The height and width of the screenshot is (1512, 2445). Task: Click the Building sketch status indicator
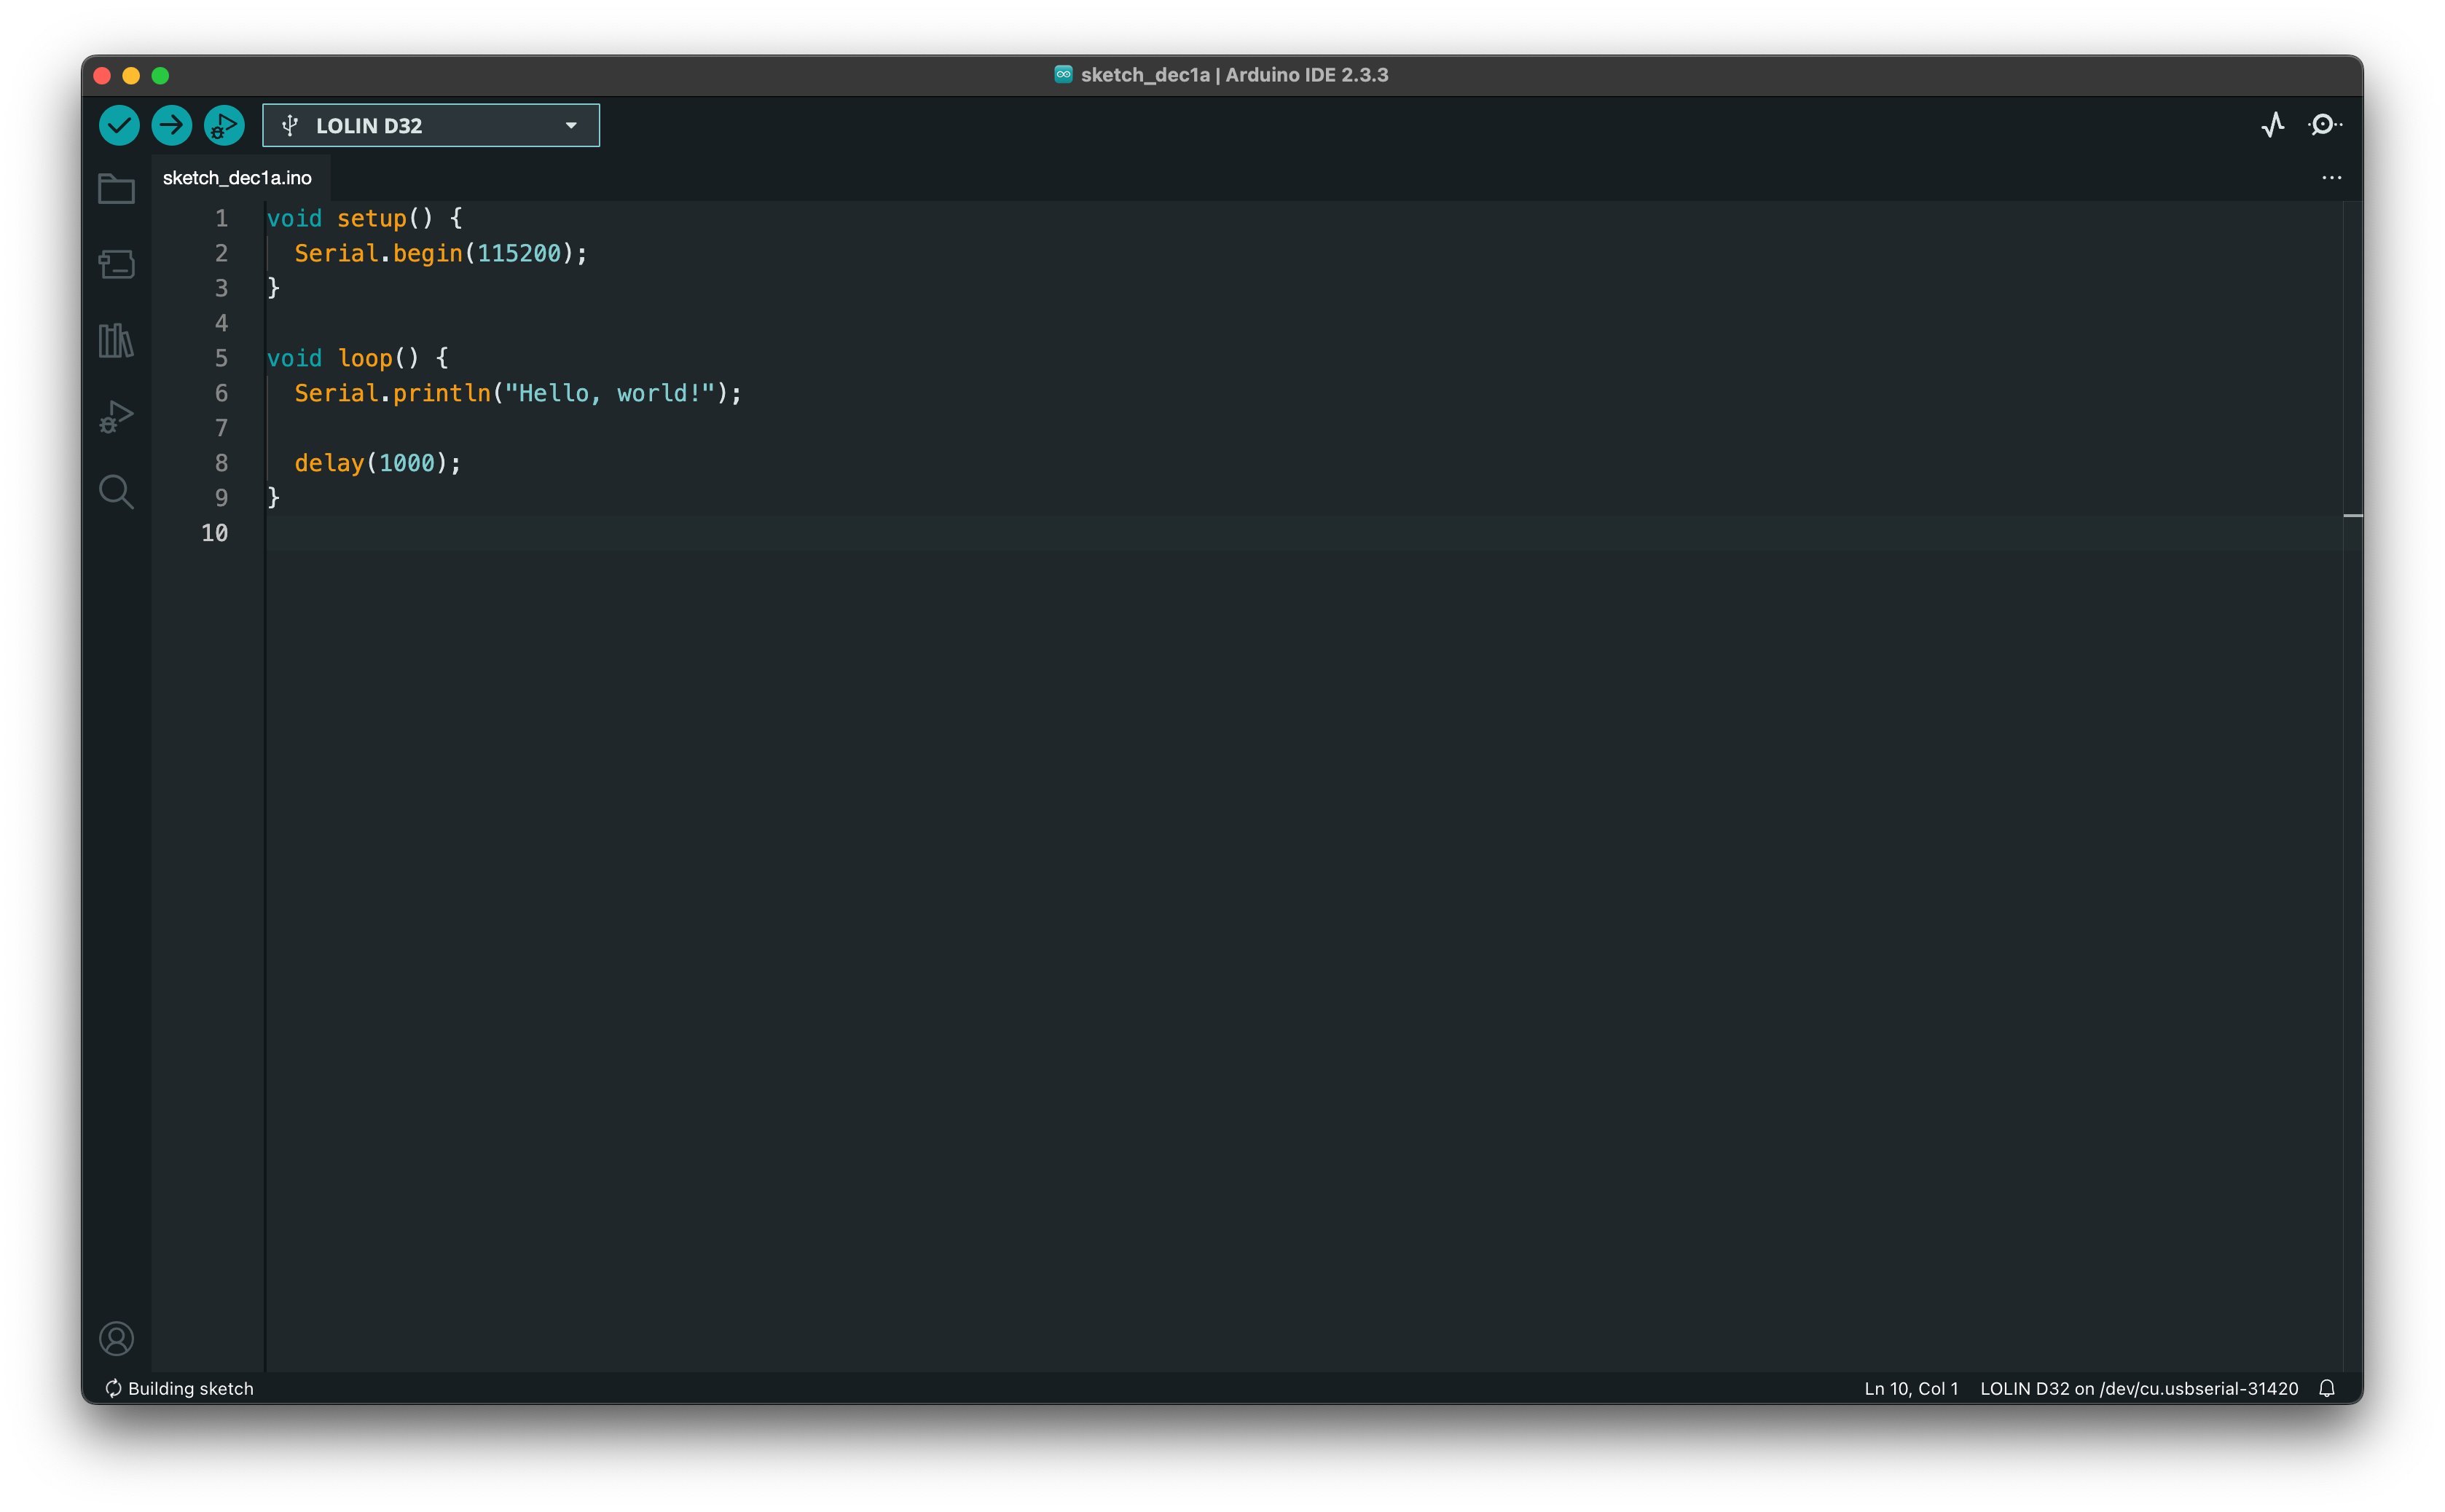180,1388
